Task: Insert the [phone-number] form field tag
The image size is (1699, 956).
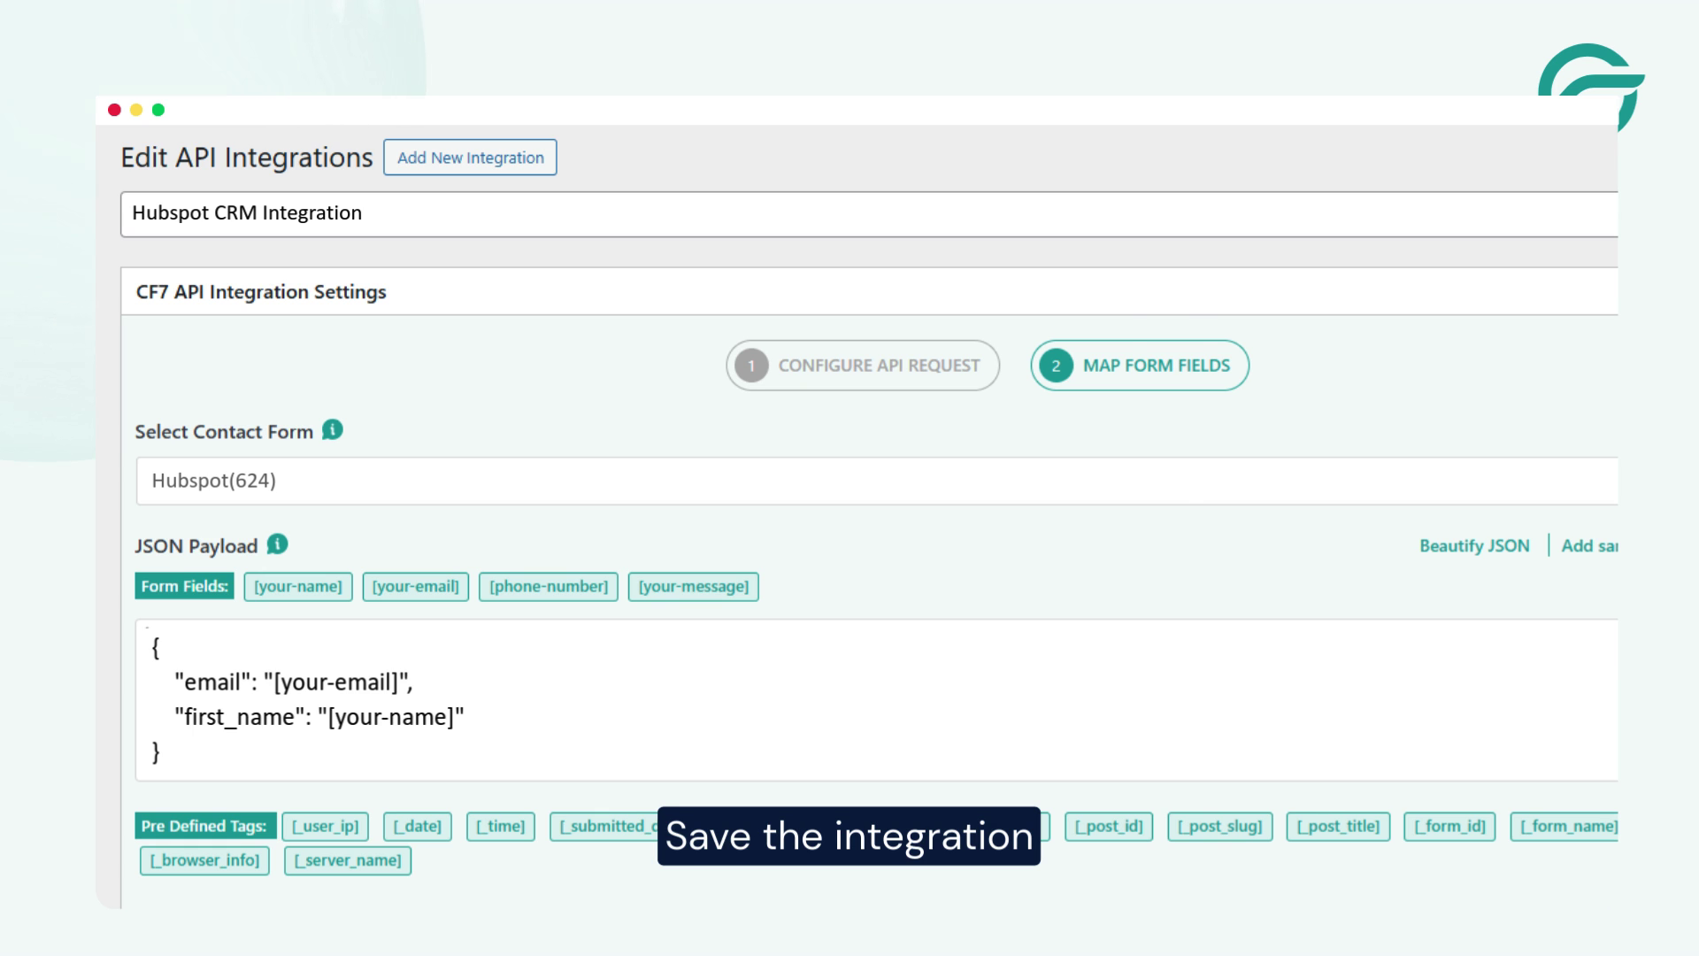Action: [x=548, y=586]
